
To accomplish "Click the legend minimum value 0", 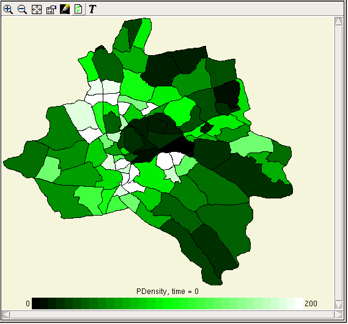I will click(x=28, y=304).
